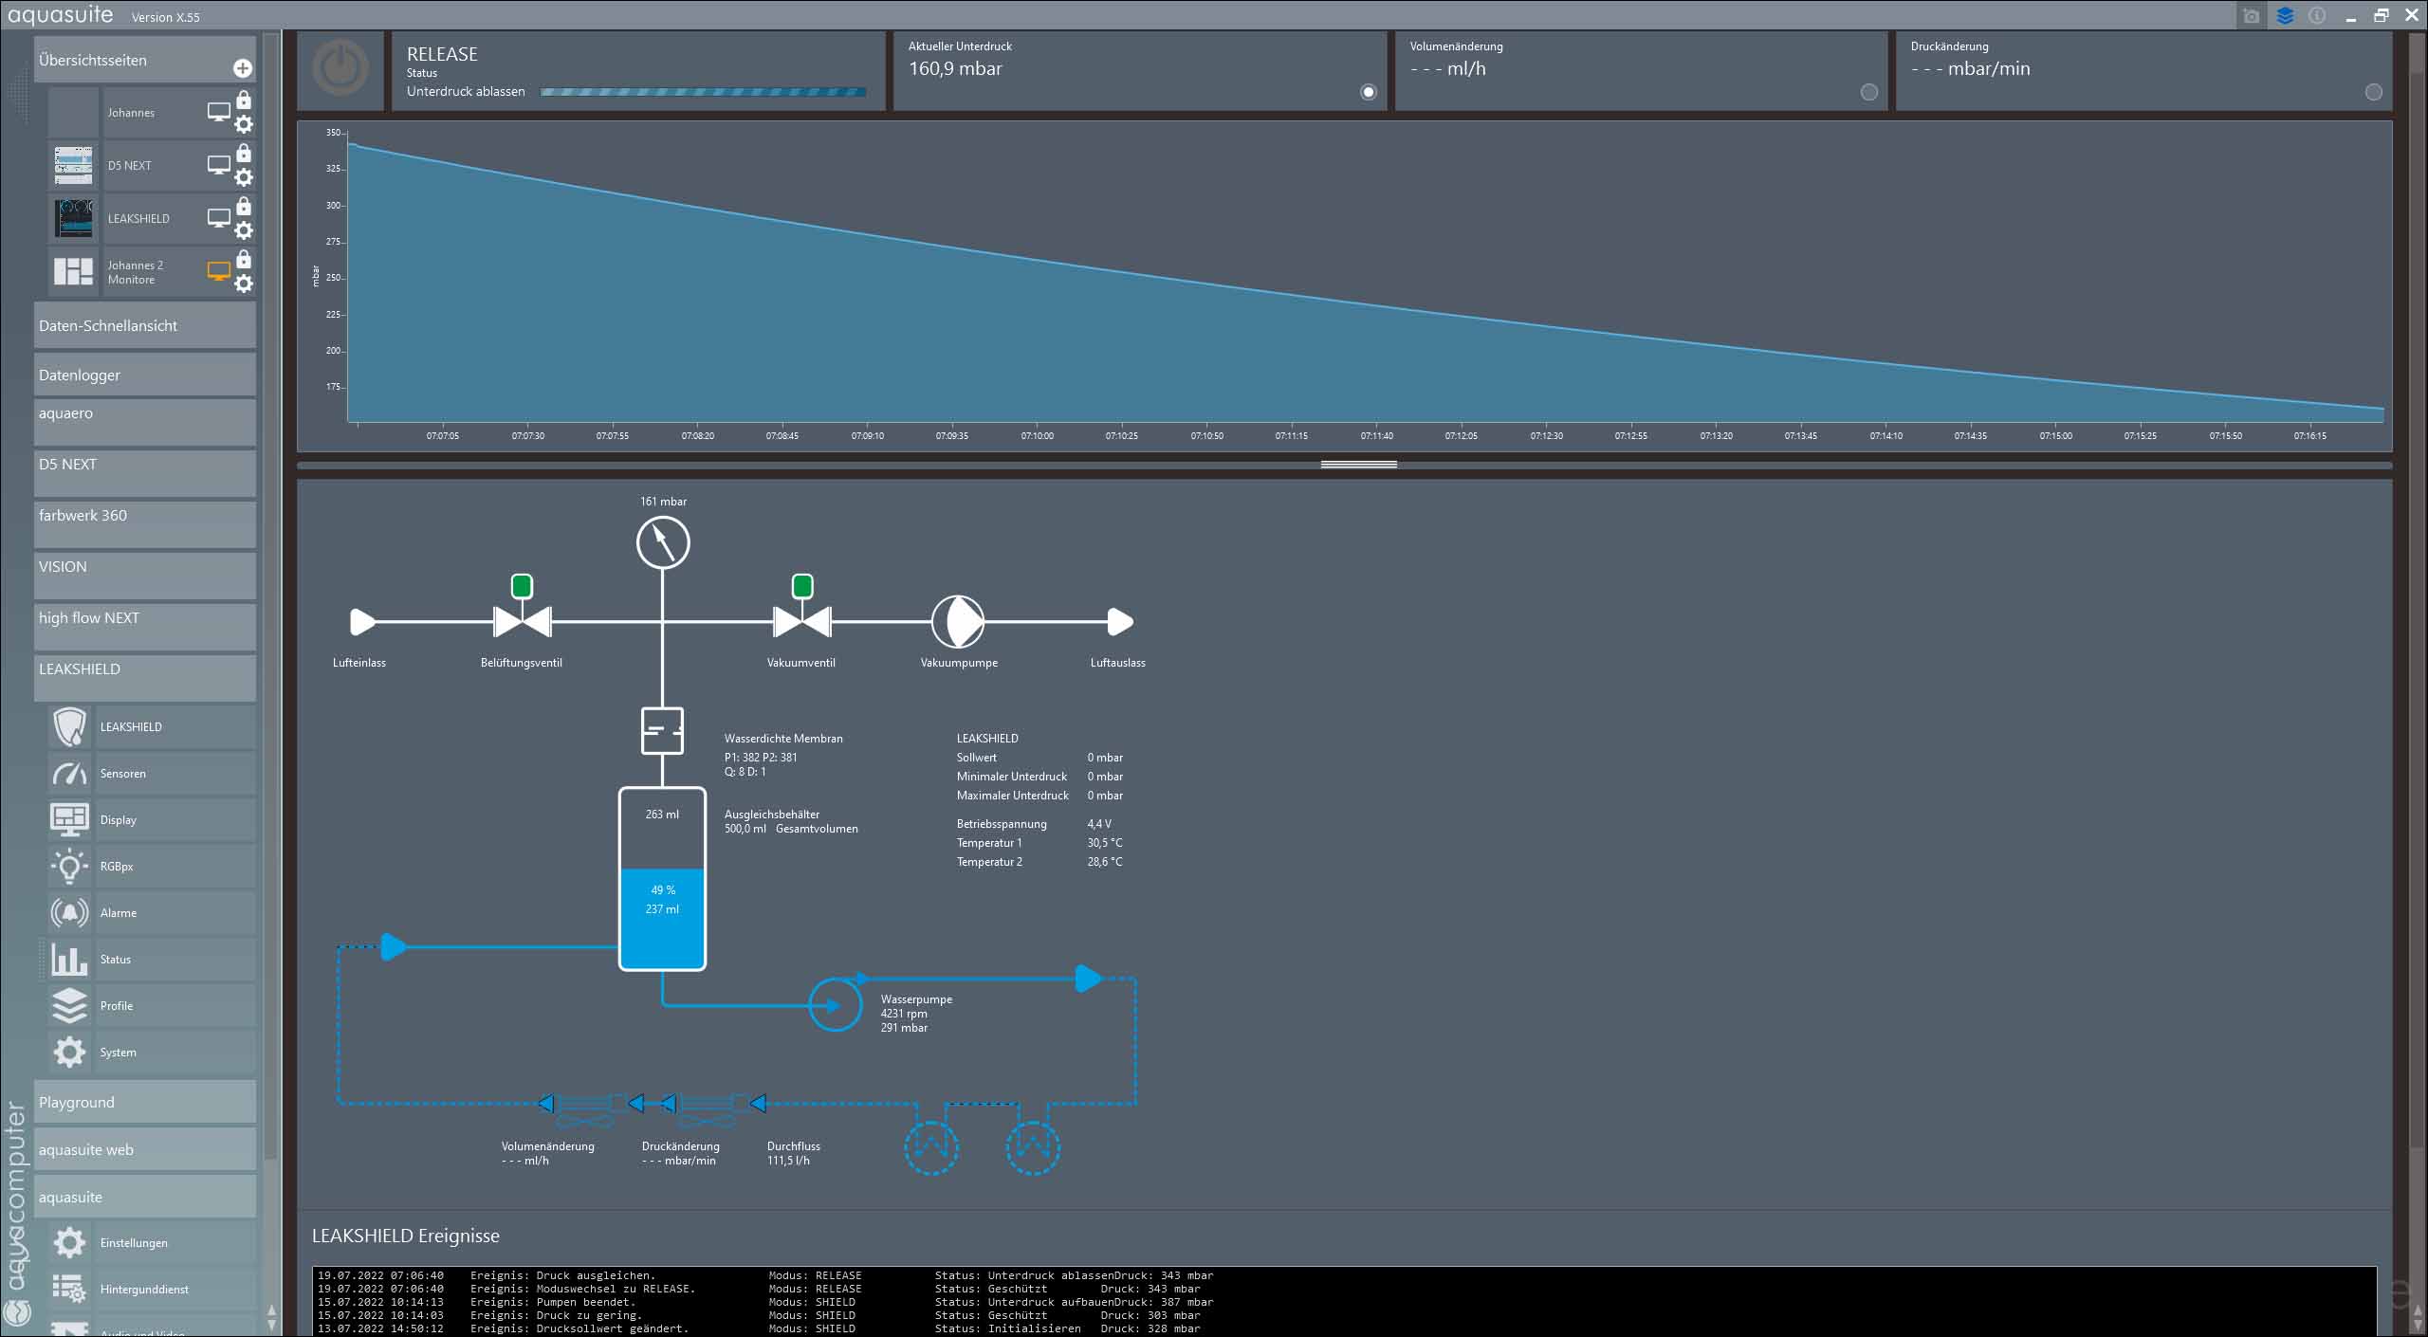Expand the VISION device section
2428x1337 pixels.
144,576
